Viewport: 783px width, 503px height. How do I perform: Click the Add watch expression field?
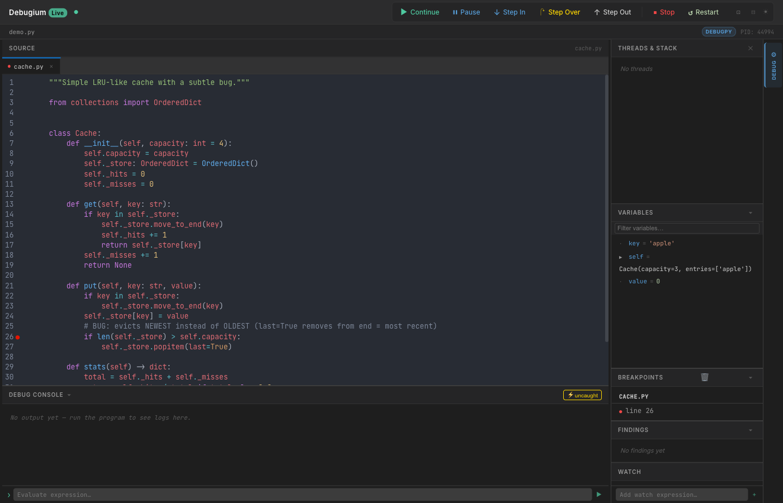point(681,495)
